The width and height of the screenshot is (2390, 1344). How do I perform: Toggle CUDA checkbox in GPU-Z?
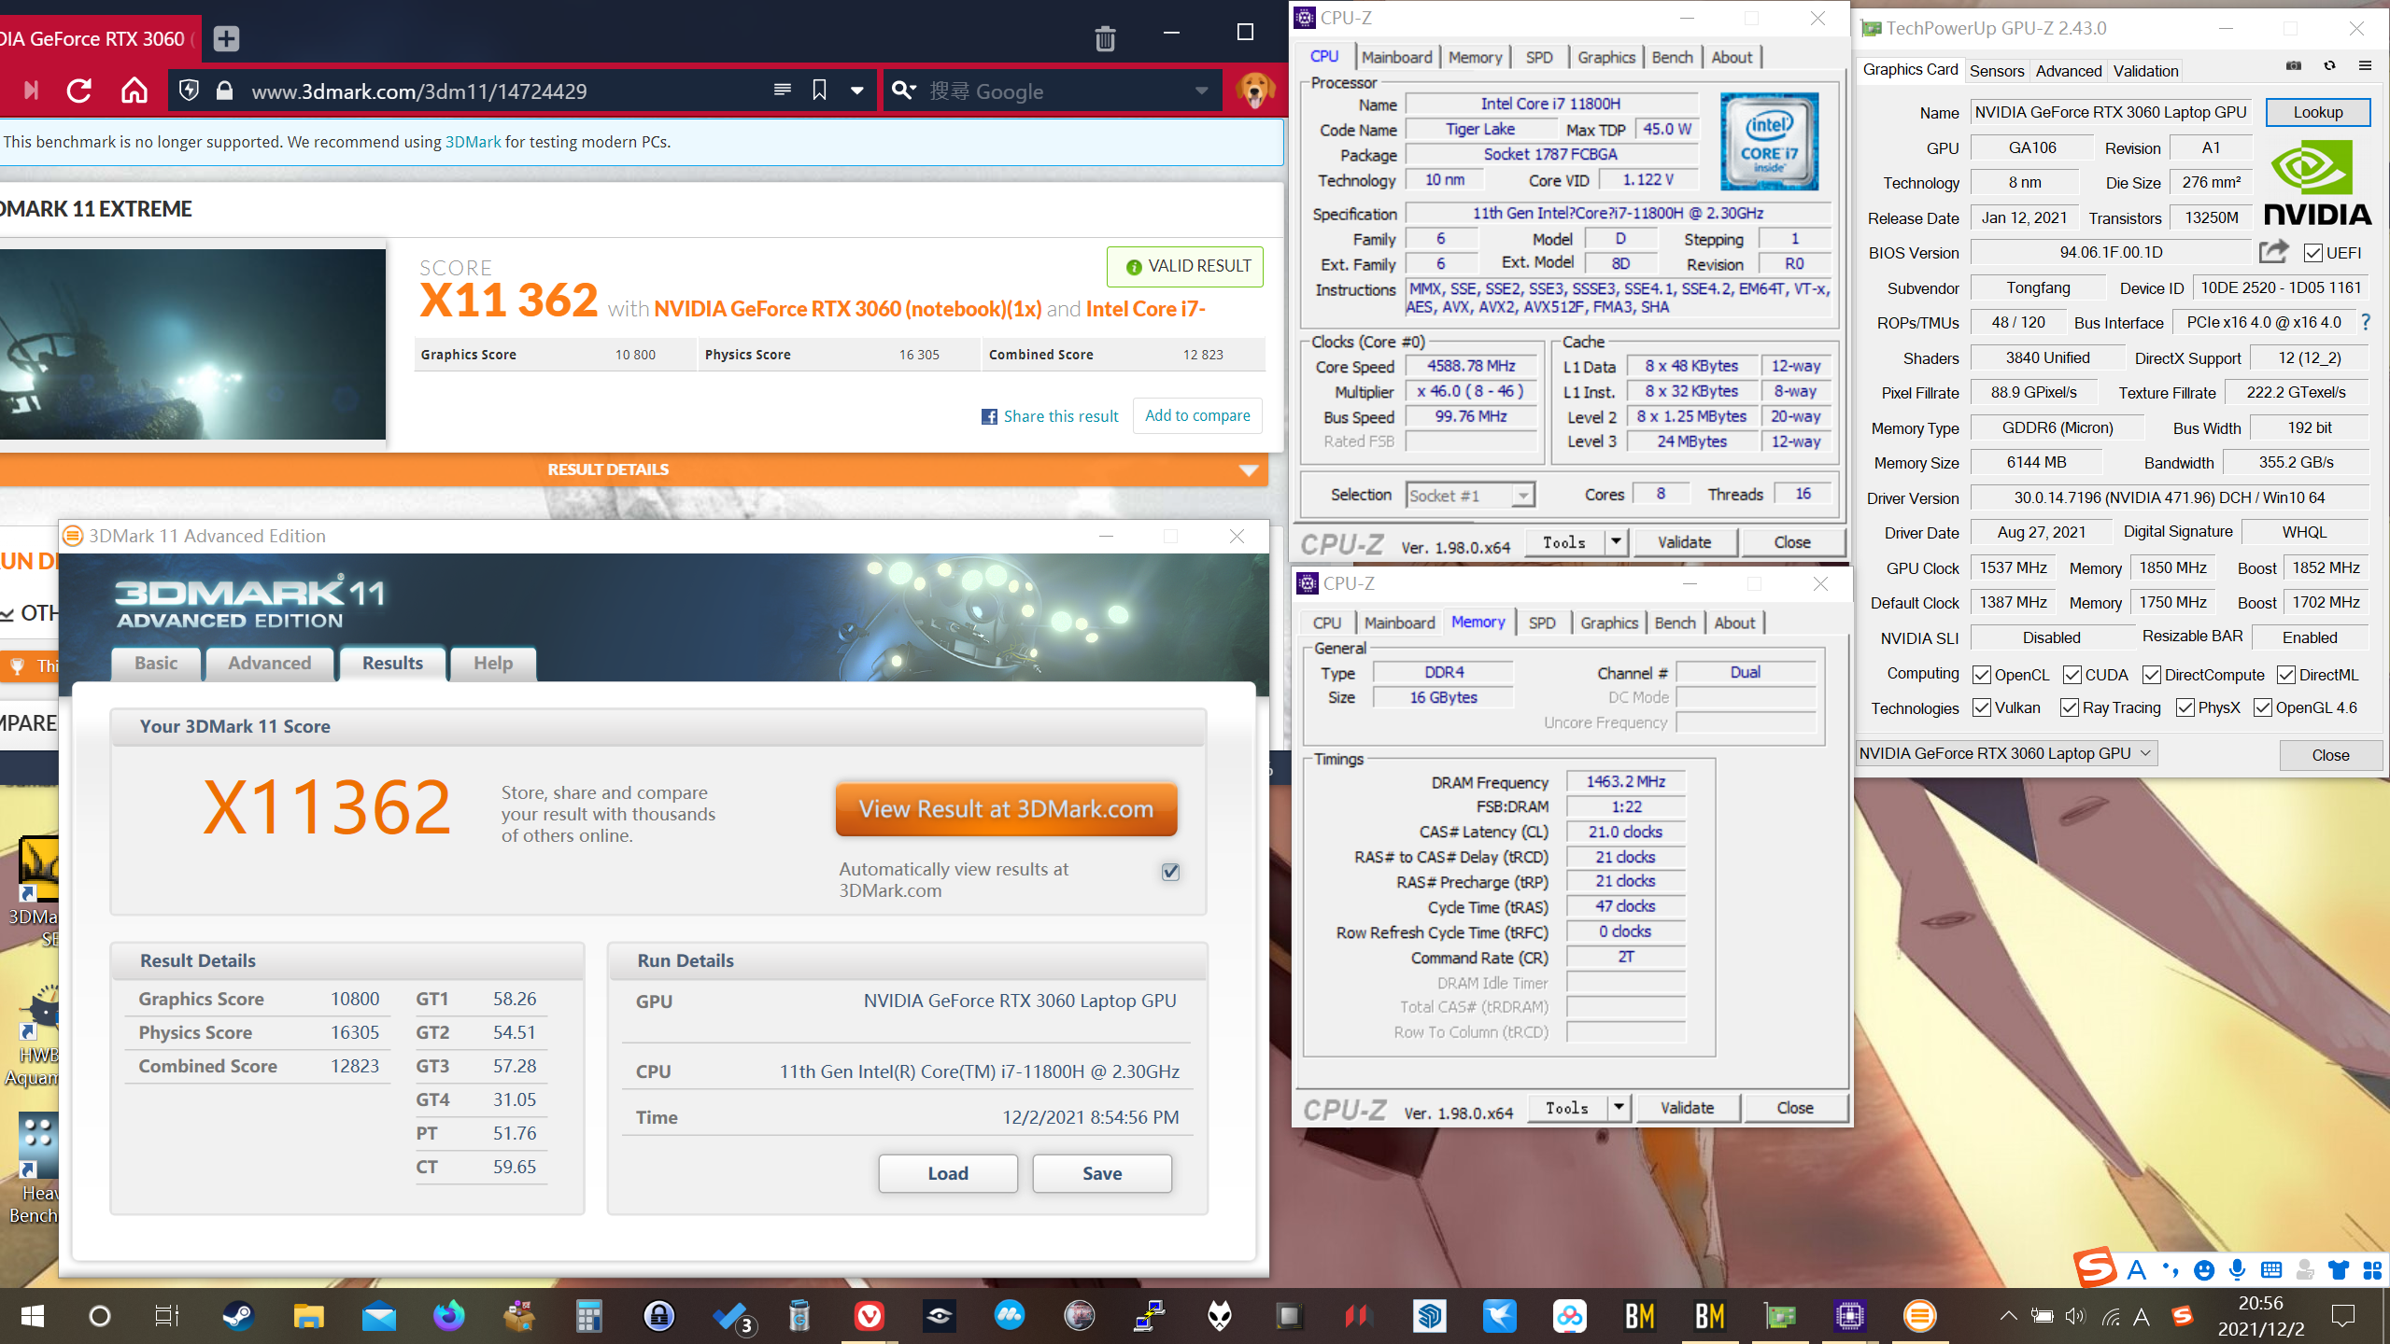(2072, 675)
